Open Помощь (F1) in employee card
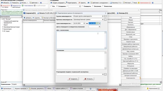Viewport: 163px width, 91px height. tap(122, 13)
